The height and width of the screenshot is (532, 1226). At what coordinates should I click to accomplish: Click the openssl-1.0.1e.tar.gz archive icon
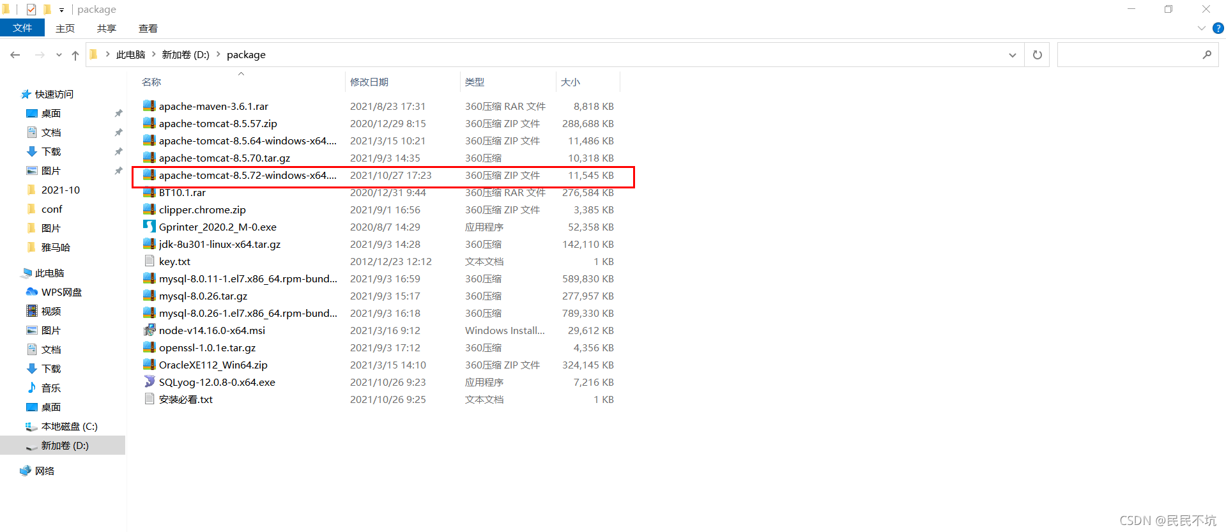click(x=149, y=347)
